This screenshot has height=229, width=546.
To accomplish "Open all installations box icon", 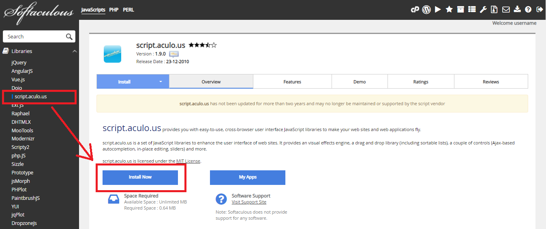I will (x=460, y=10).
